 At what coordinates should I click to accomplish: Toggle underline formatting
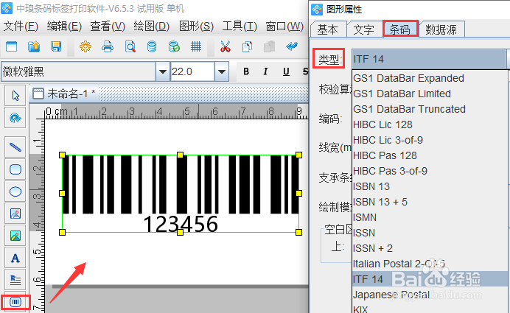[x=286, y=71]
